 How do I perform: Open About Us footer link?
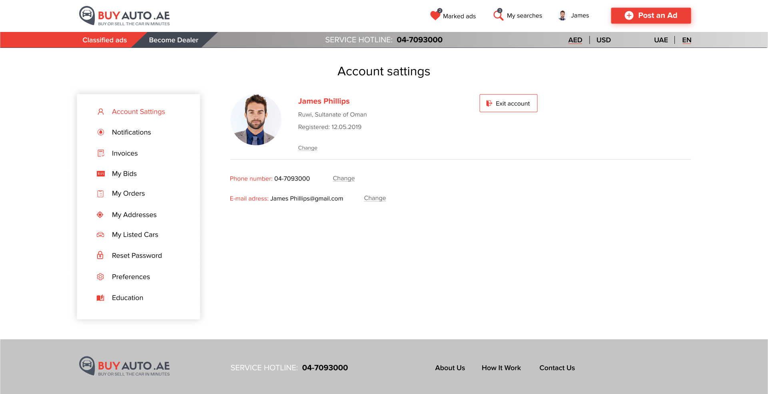[450, 368]
